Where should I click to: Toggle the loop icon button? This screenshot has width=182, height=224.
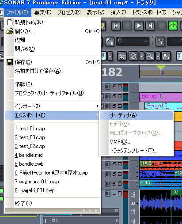(160, 42)
